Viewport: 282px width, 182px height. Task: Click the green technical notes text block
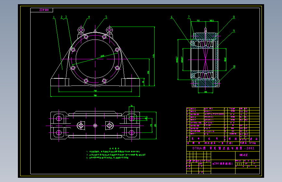pyautogui.click(x=116, y=153)
